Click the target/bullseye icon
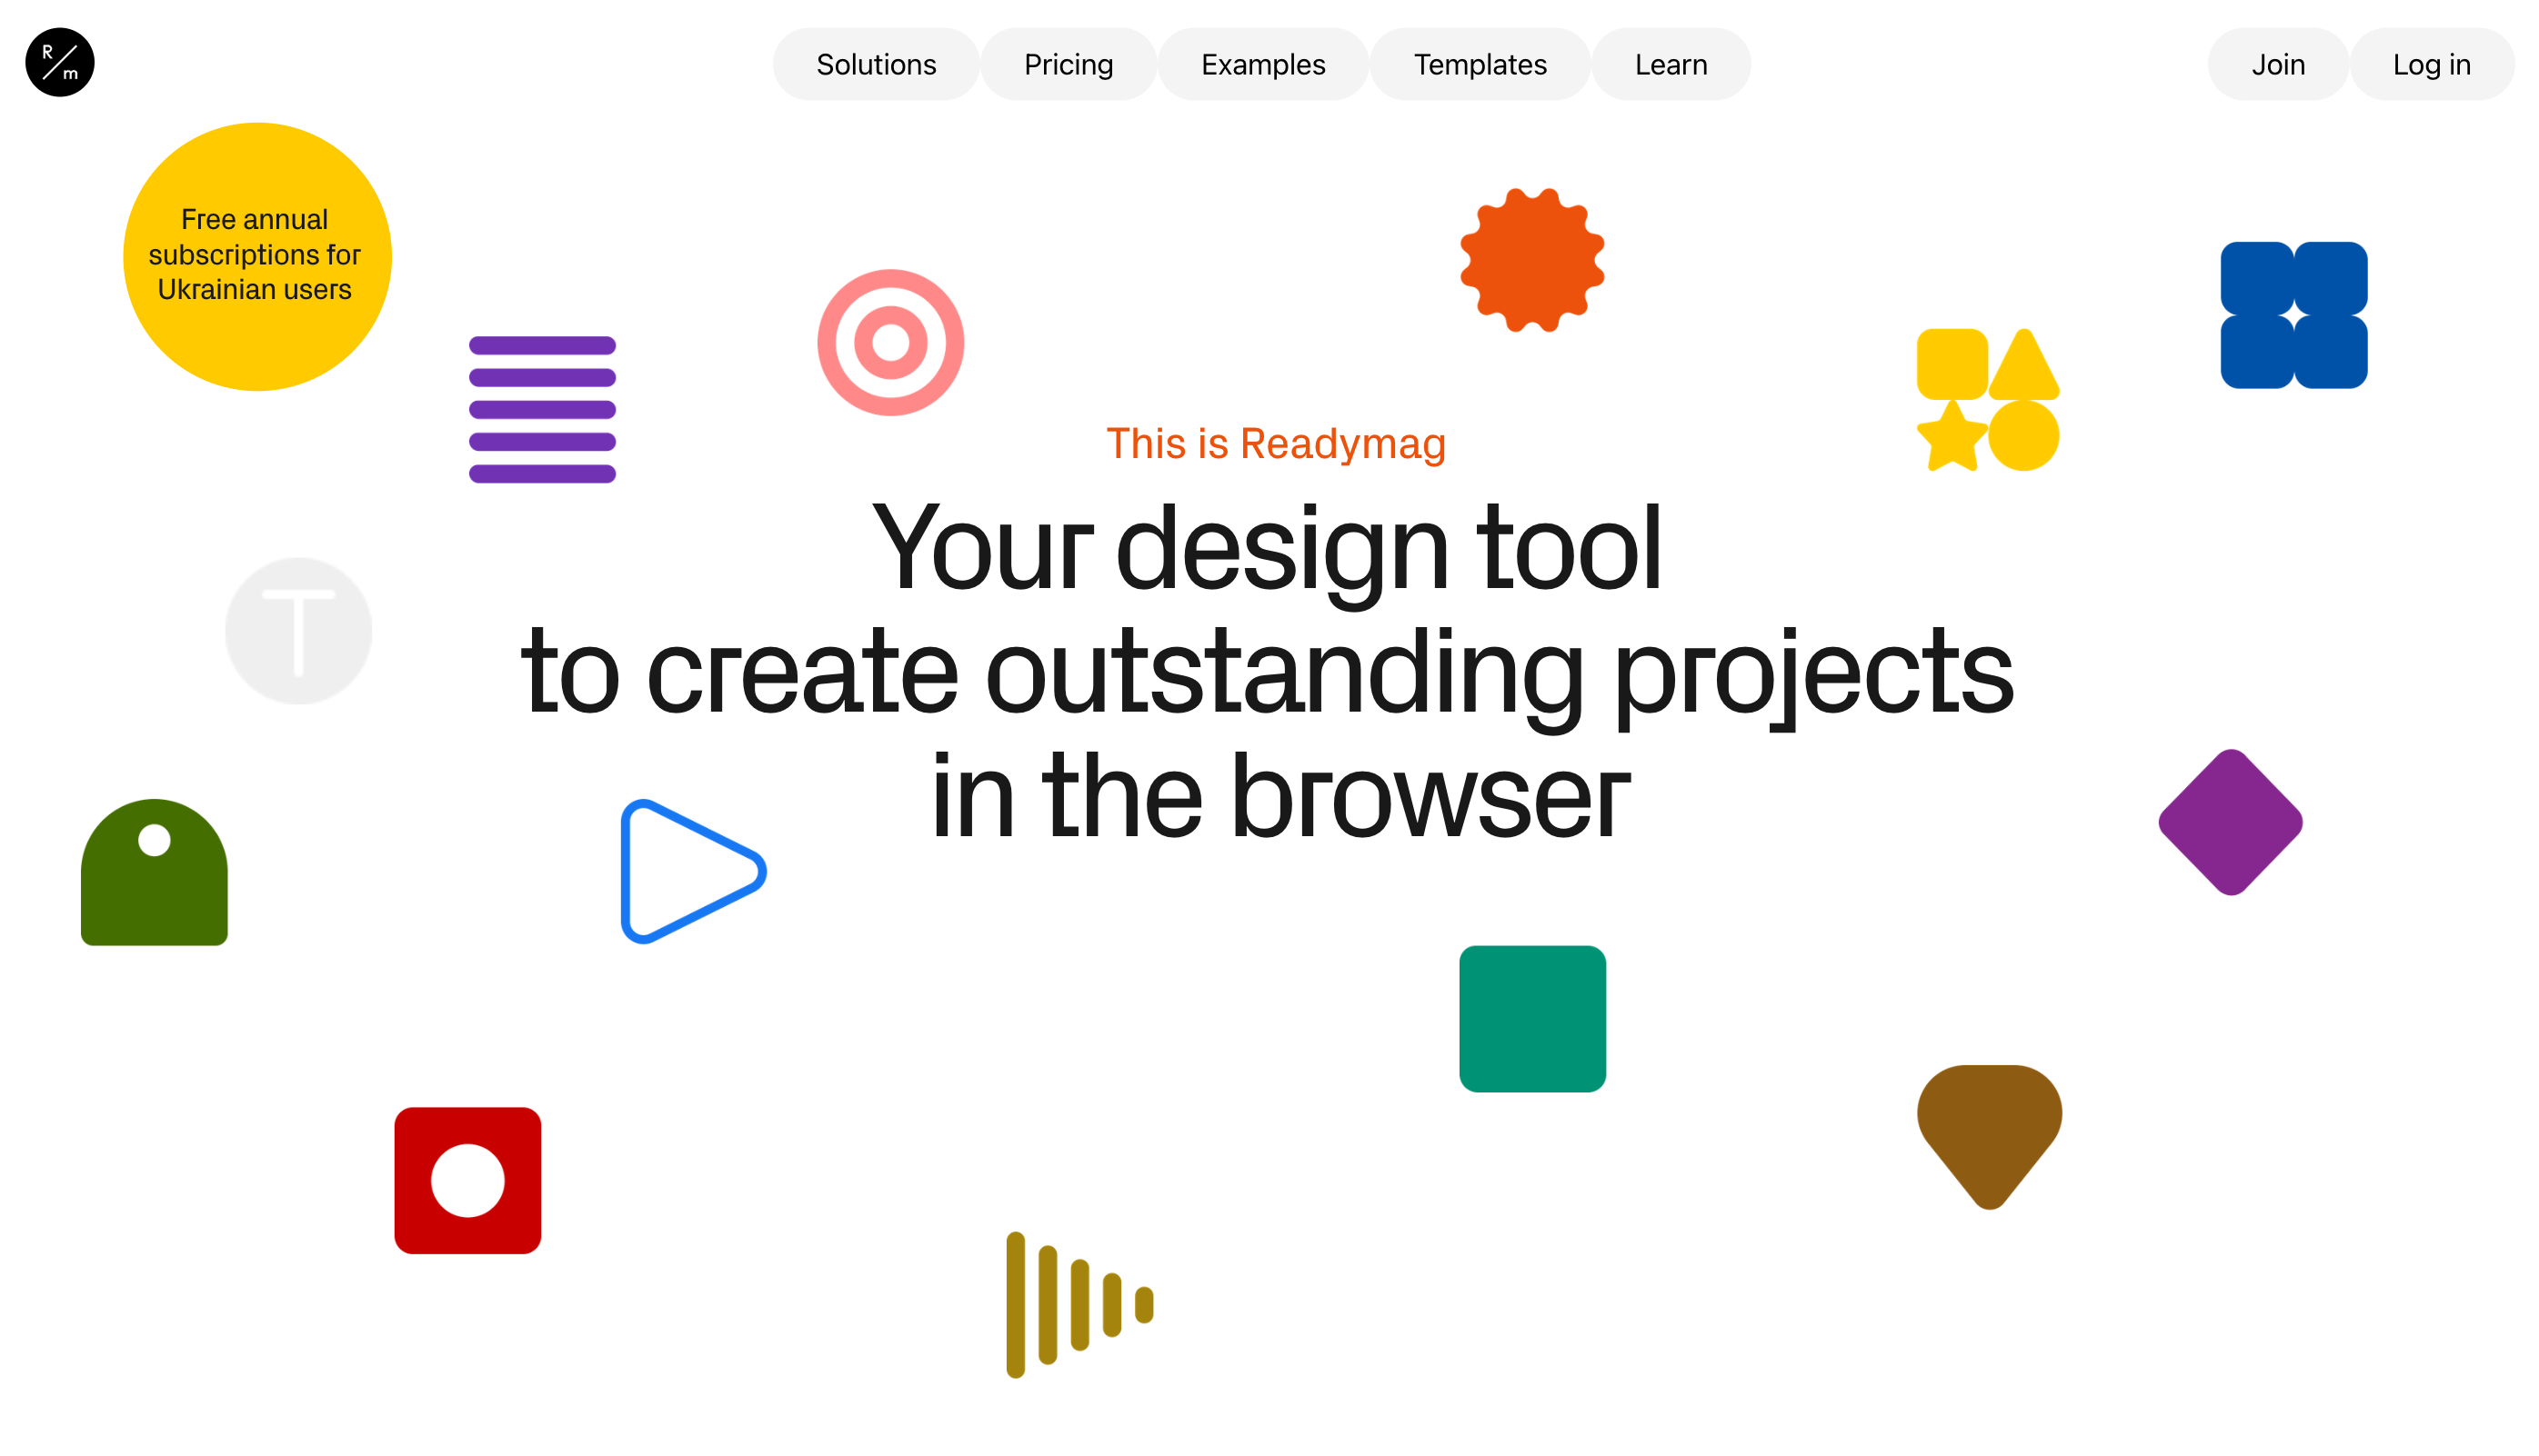 891,344
